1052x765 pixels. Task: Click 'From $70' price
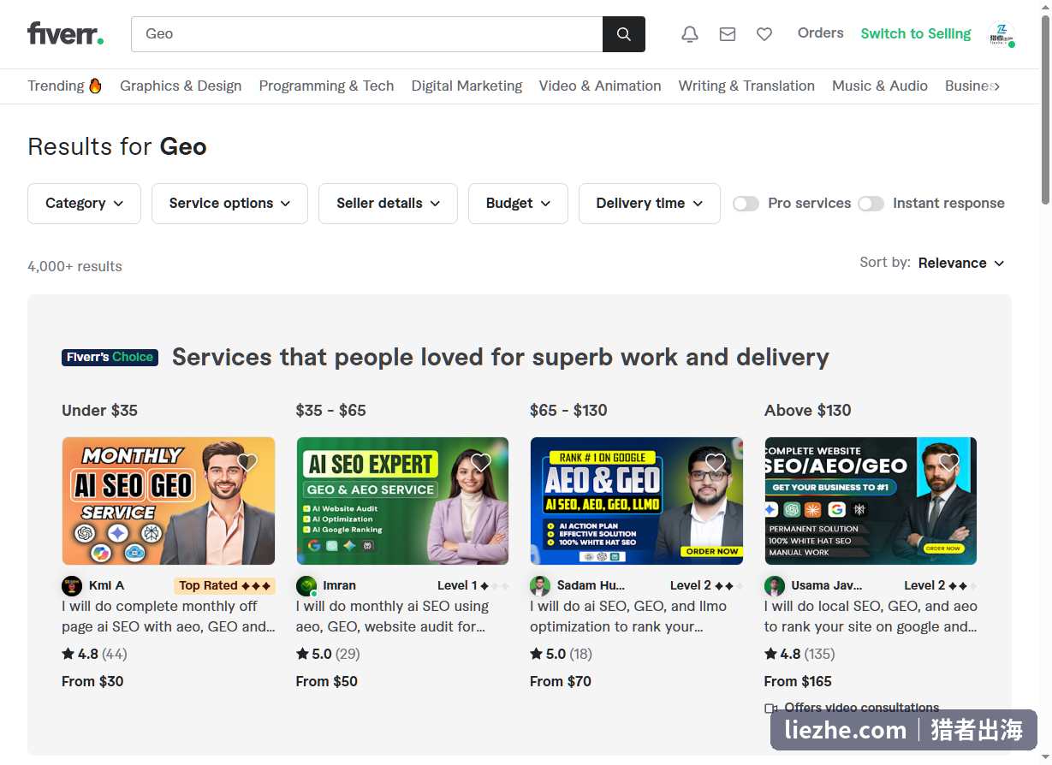point(561,681)
